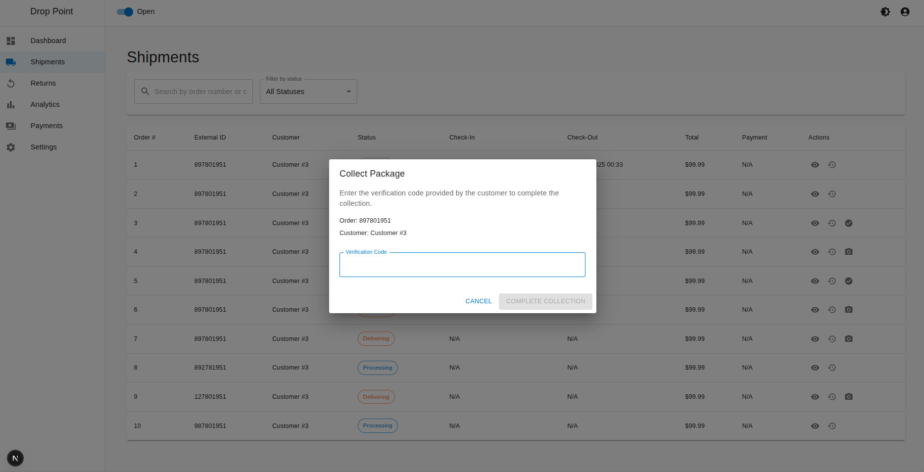View details eye icon for order 8
The height and width of the screenshot is (472, 924).
point(815,368)
